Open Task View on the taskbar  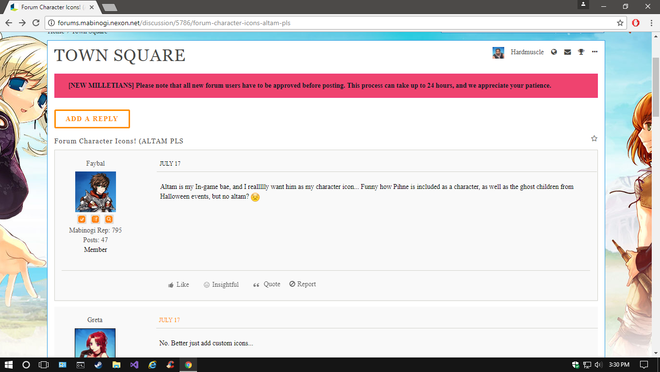[44, 365]
